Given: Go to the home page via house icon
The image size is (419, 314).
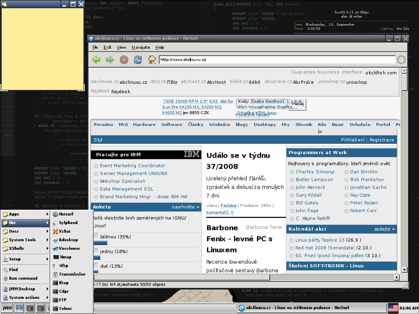Looking at the screenshot, I should (x=152, y=60).
